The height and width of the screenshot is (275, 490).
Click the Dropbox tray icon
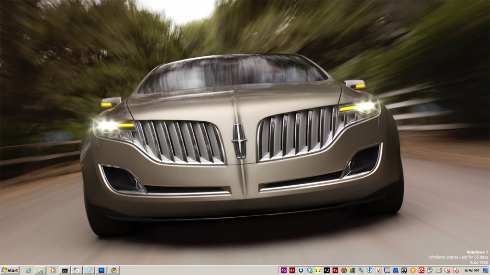(x=310, y=270)
